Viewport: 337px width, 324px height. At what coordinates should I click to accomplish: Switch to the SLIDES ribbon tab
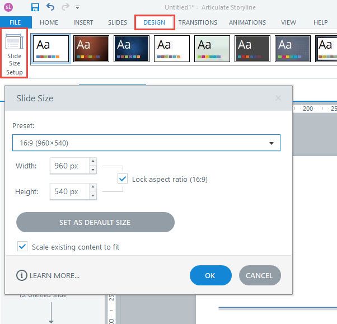point(118,22)
